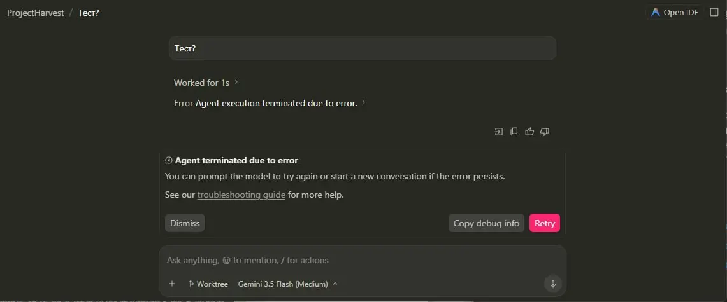Expand the Agent execution terminated error details
727x302 pixels.
(x=270, y=103)
